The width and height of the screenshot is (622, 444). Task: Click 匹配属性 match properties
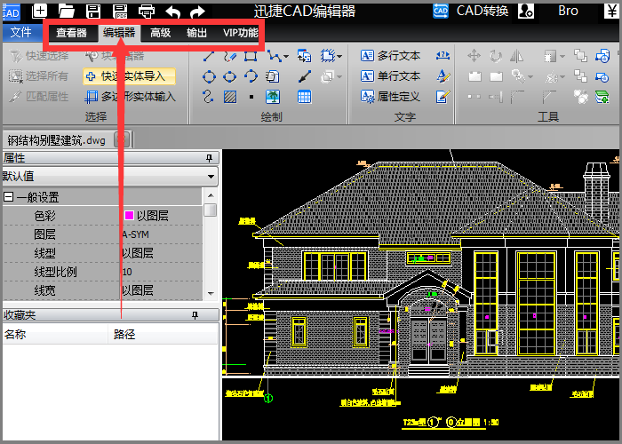[39, 96]
